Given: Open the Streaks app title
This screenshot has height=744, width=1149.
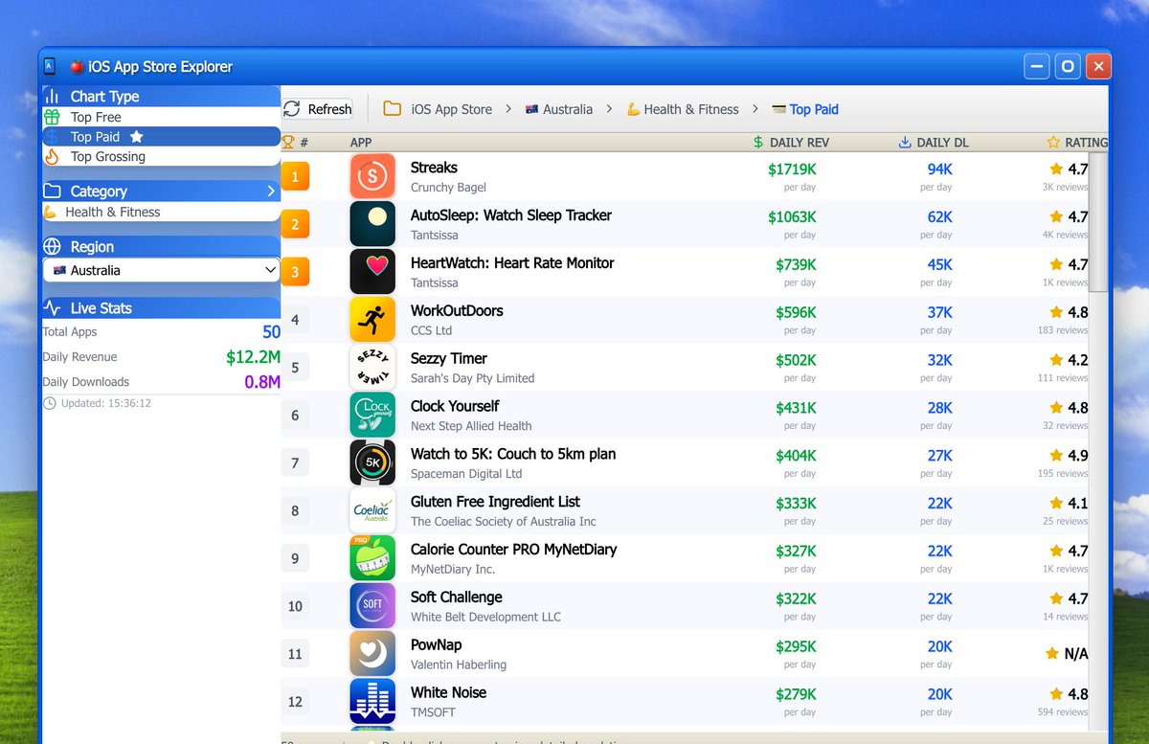Looking at the screenshot, I should click(x=434, y=168).
